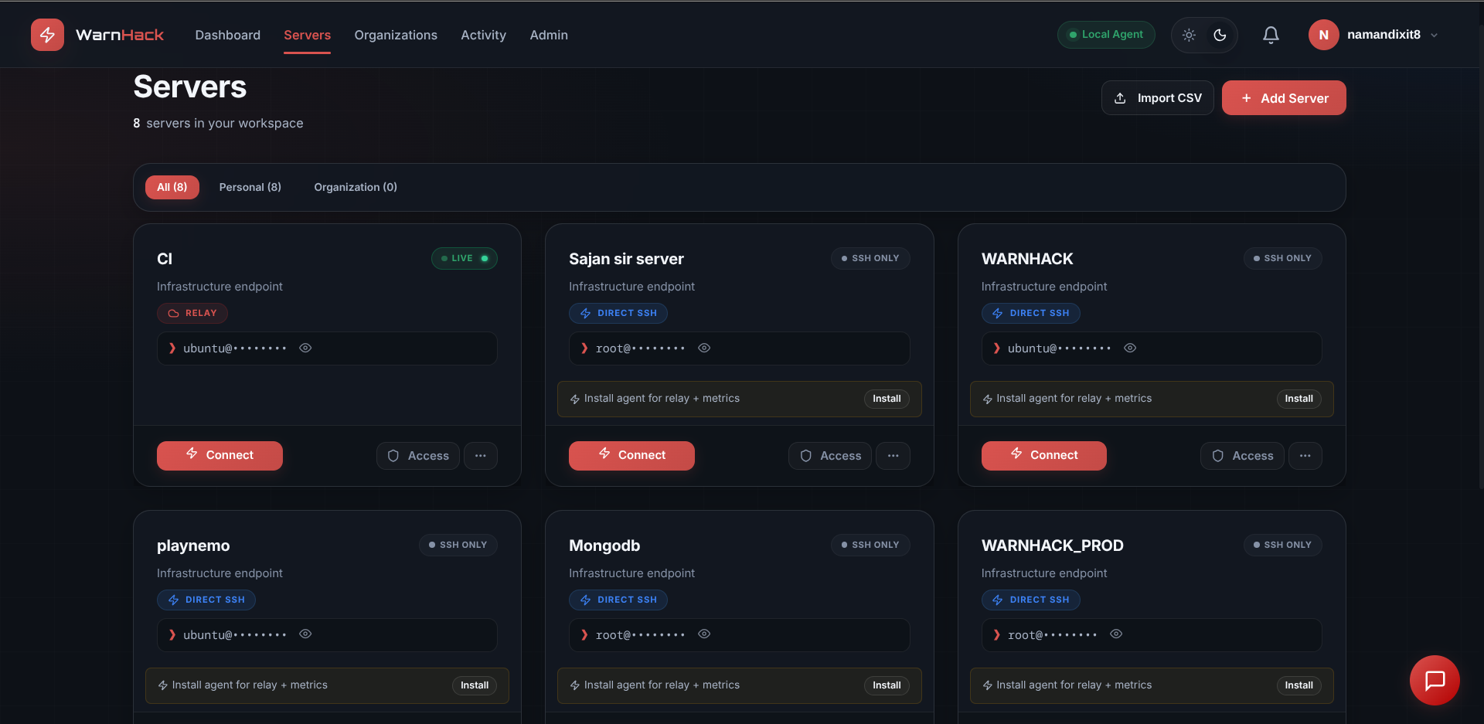Switch to dark theme moon icon

pos(1220,35)
